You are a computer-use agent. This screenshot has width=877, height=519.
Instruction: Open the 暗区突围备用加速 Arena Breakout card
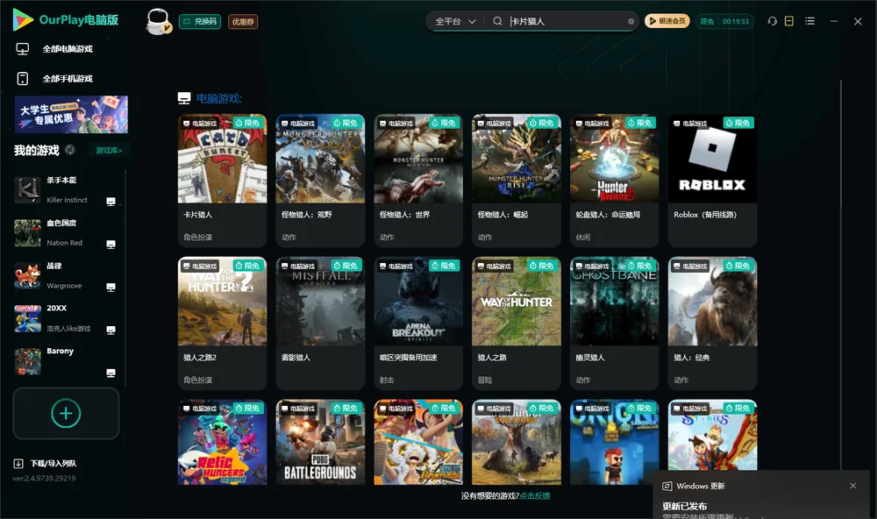coord(418,323)
